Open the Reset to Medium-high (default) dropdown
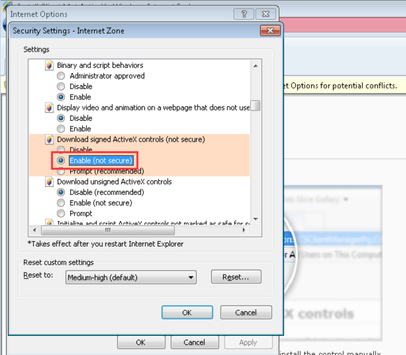406x355 pixels. 131,277
